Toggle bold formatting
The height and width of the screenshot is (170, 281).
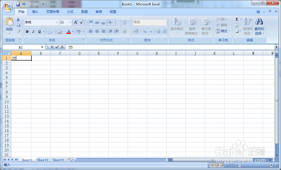click(27, 32)
